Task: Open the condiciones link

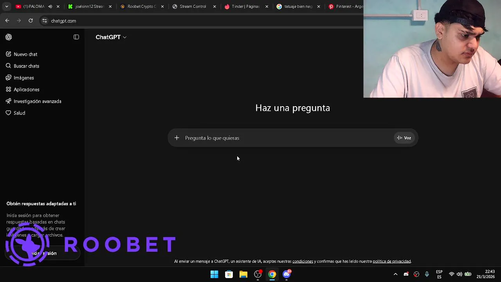Action: 303,261
